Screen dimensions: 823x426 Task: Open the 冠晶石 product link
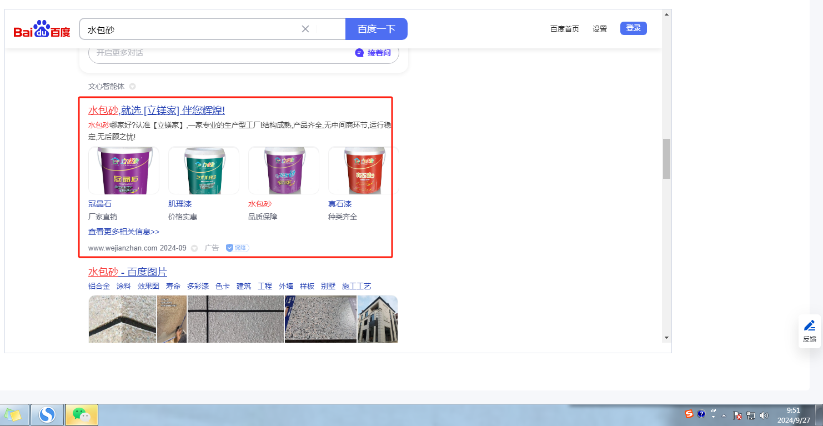(100, 204)
